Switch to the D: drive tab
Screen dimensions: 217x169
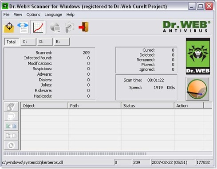[x=45, y=42]
